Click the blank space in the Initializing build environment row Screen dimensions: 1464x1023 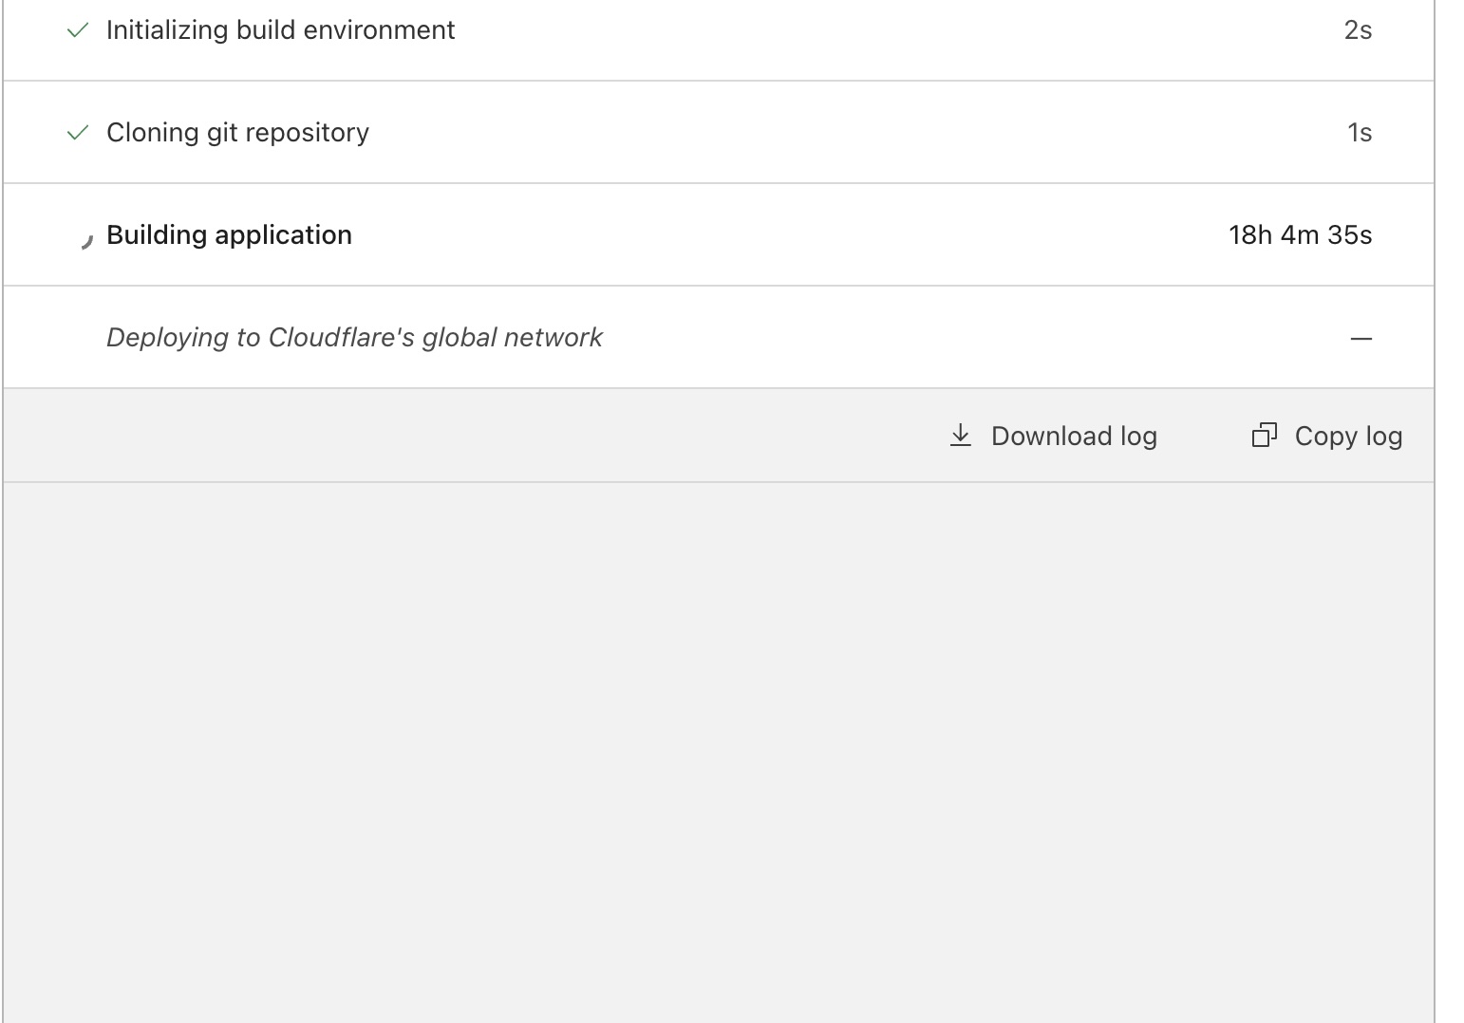[x=854, y=30]
